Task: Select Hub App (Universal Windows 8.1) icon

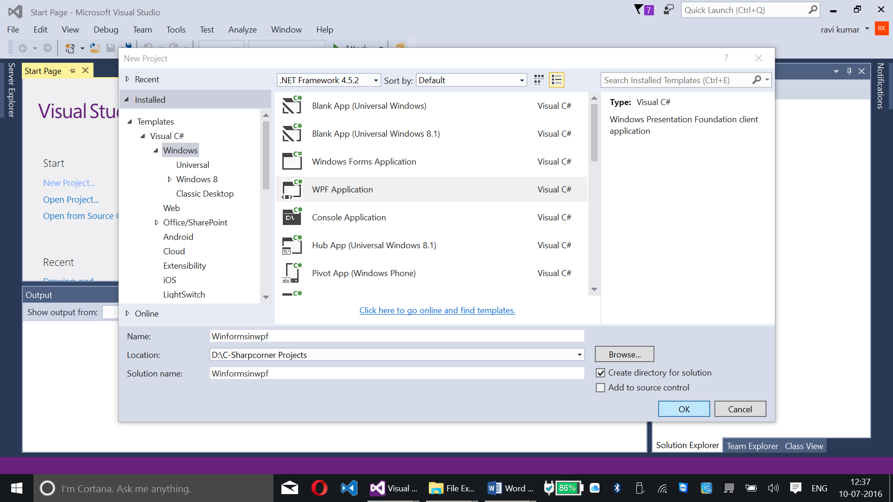Action: (x=292, y=245)
